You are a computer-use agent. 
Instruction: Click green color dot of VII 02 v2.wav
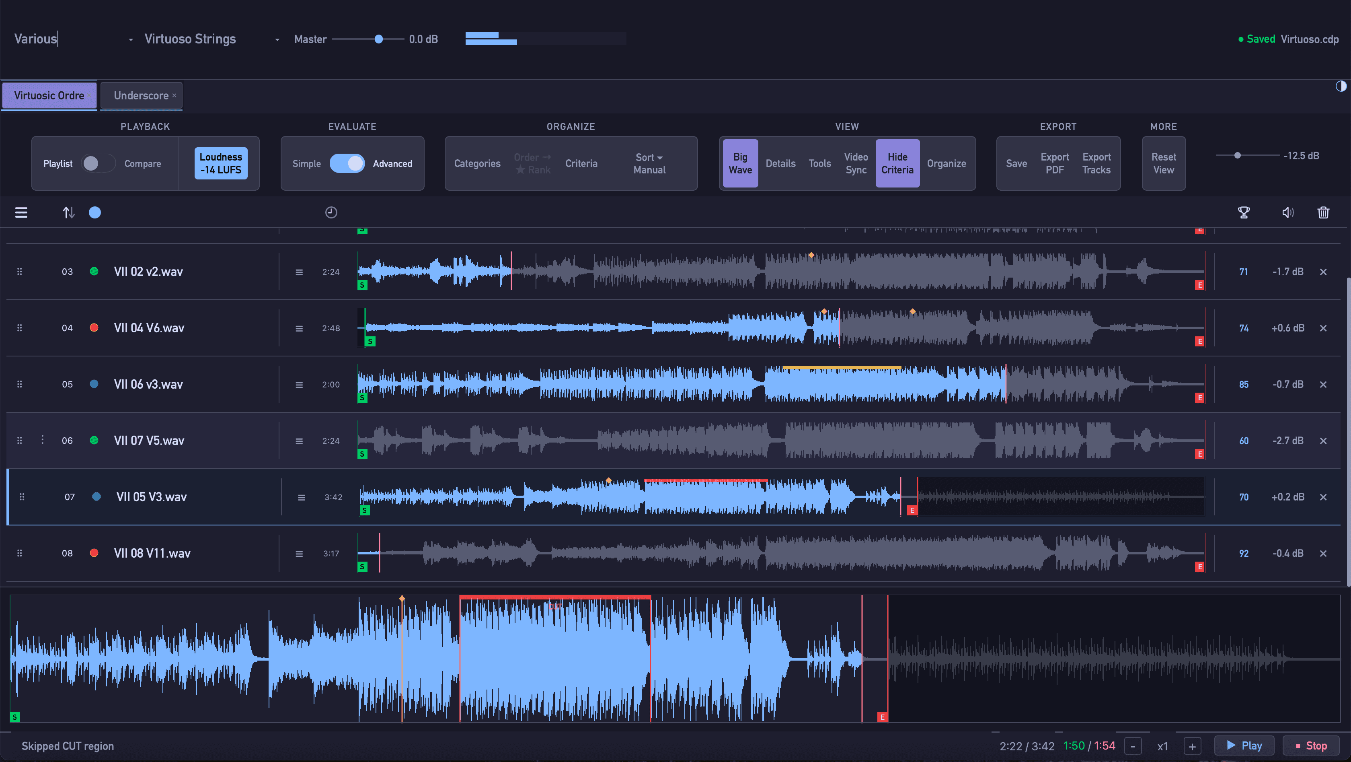[94, 271]
